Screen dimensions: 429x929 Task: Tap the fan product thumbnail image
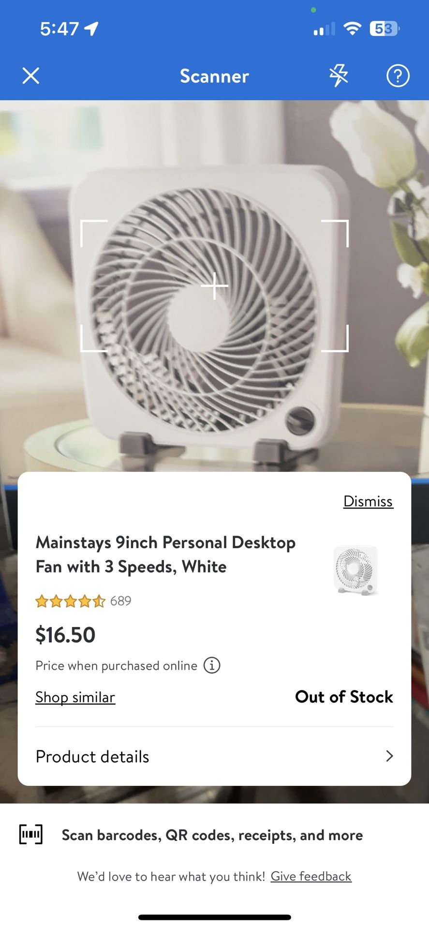tap(356, 570)
